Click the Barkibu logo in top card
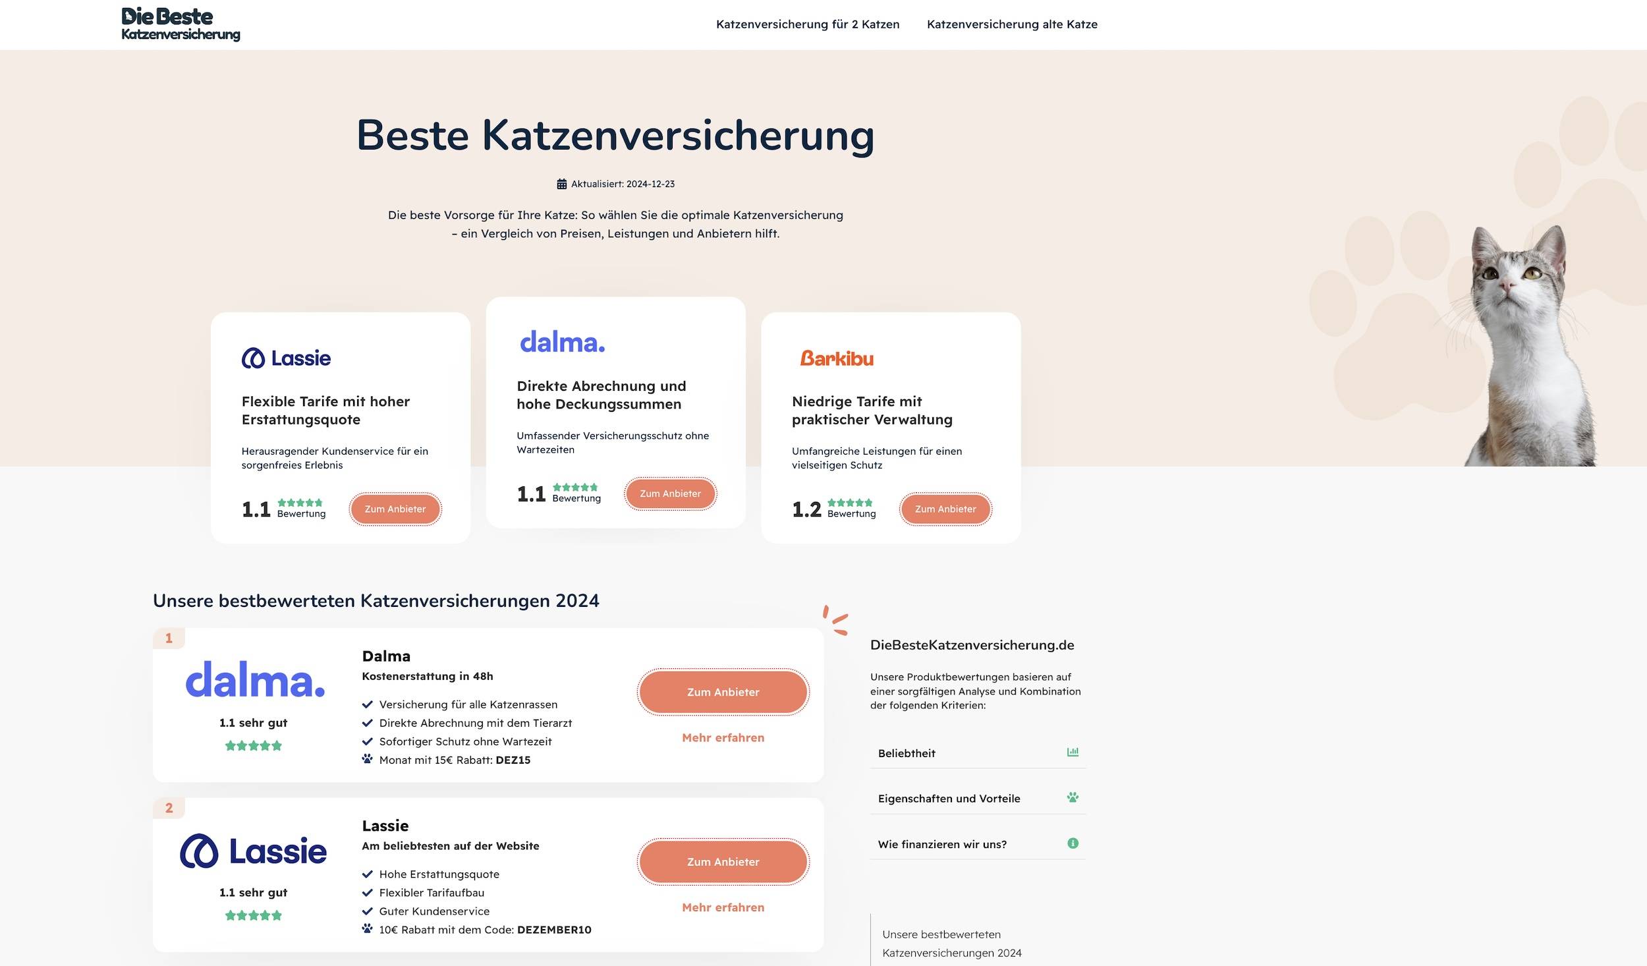 tap(837, 358)
